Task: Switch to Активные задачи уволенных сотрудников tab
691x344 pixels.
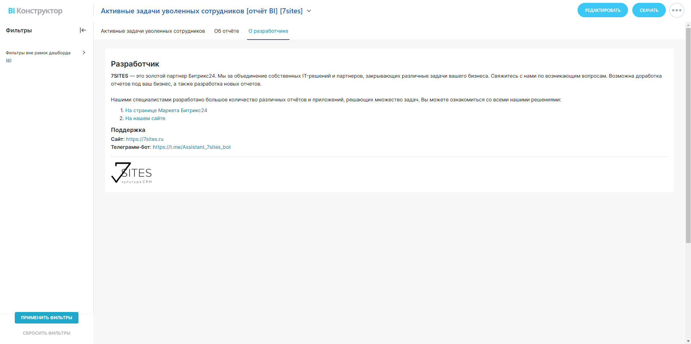Action: 153,31
